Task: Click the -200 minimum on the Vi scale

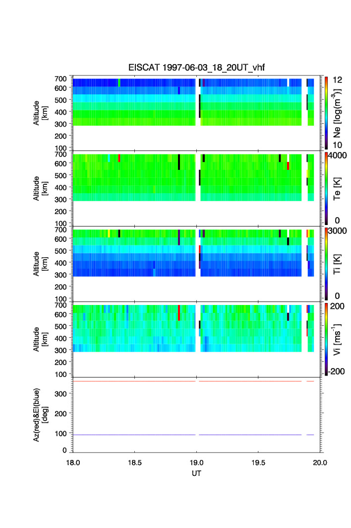Action: (x=337, y=372)
